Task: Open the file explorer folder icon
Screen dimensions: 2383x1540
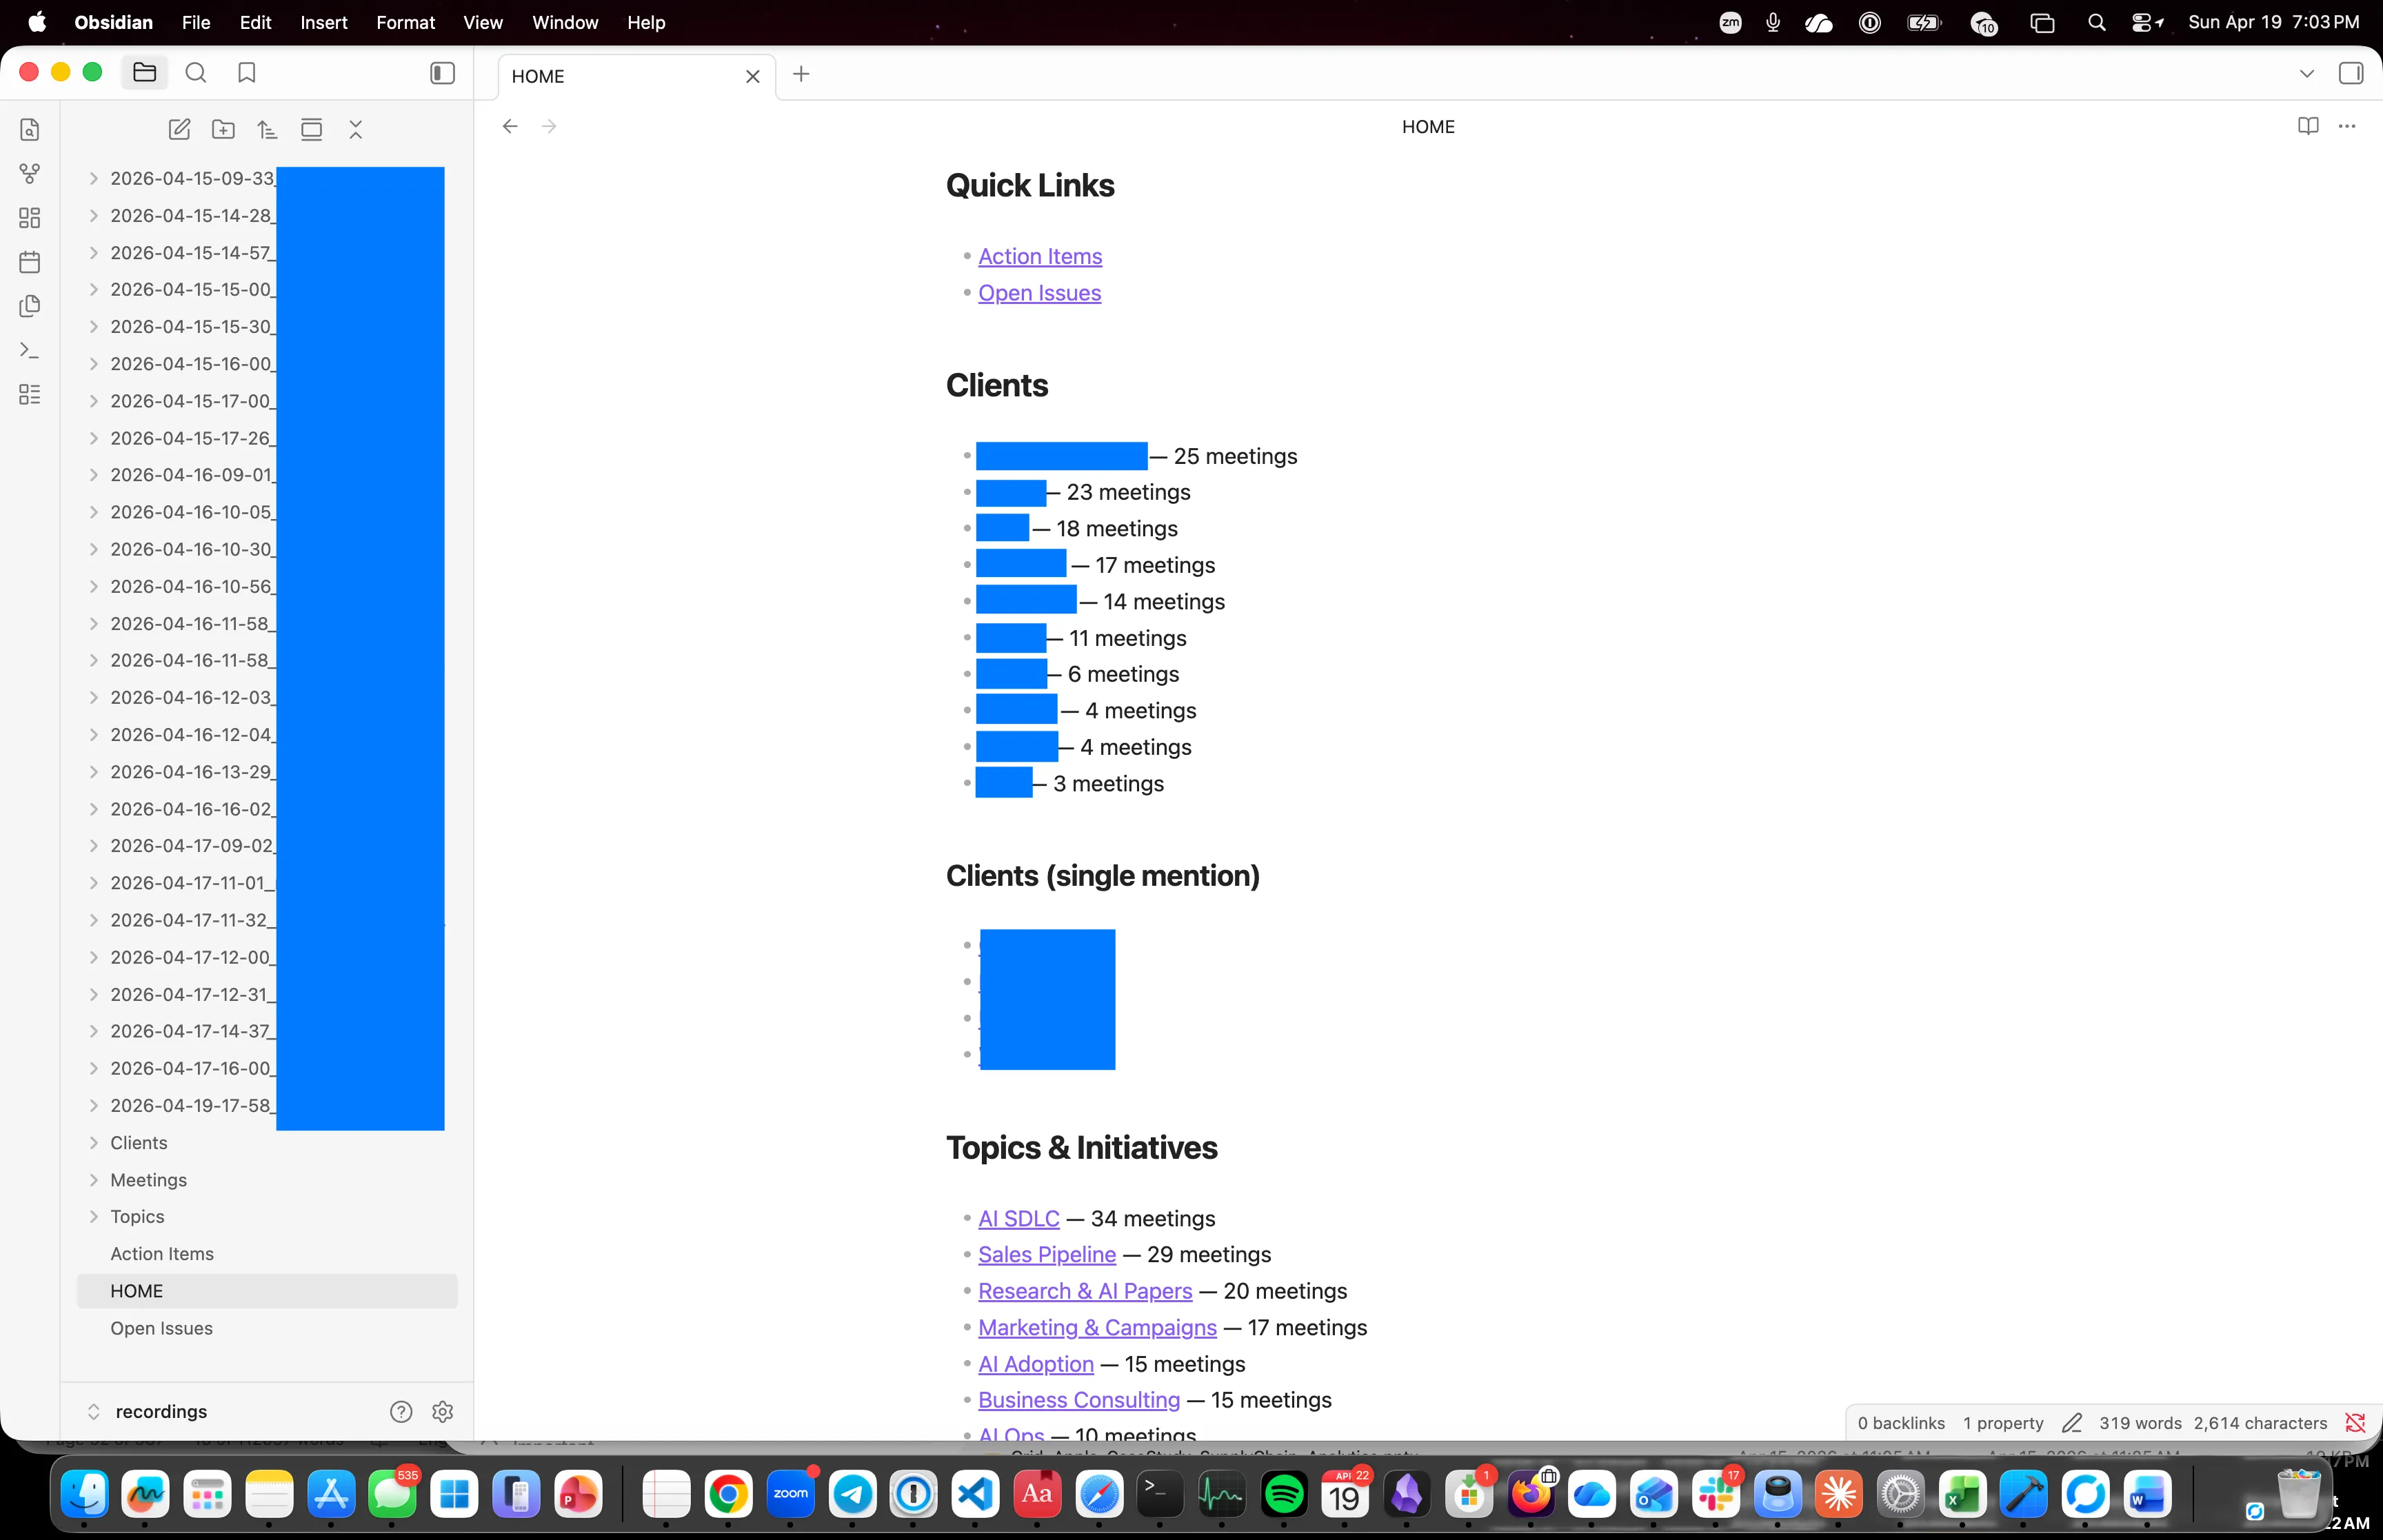Action: point(145,73)
